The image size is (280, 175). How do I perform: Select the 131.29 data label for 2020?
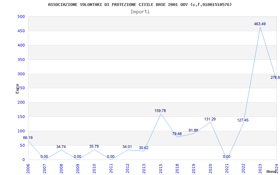coord(210,119)
